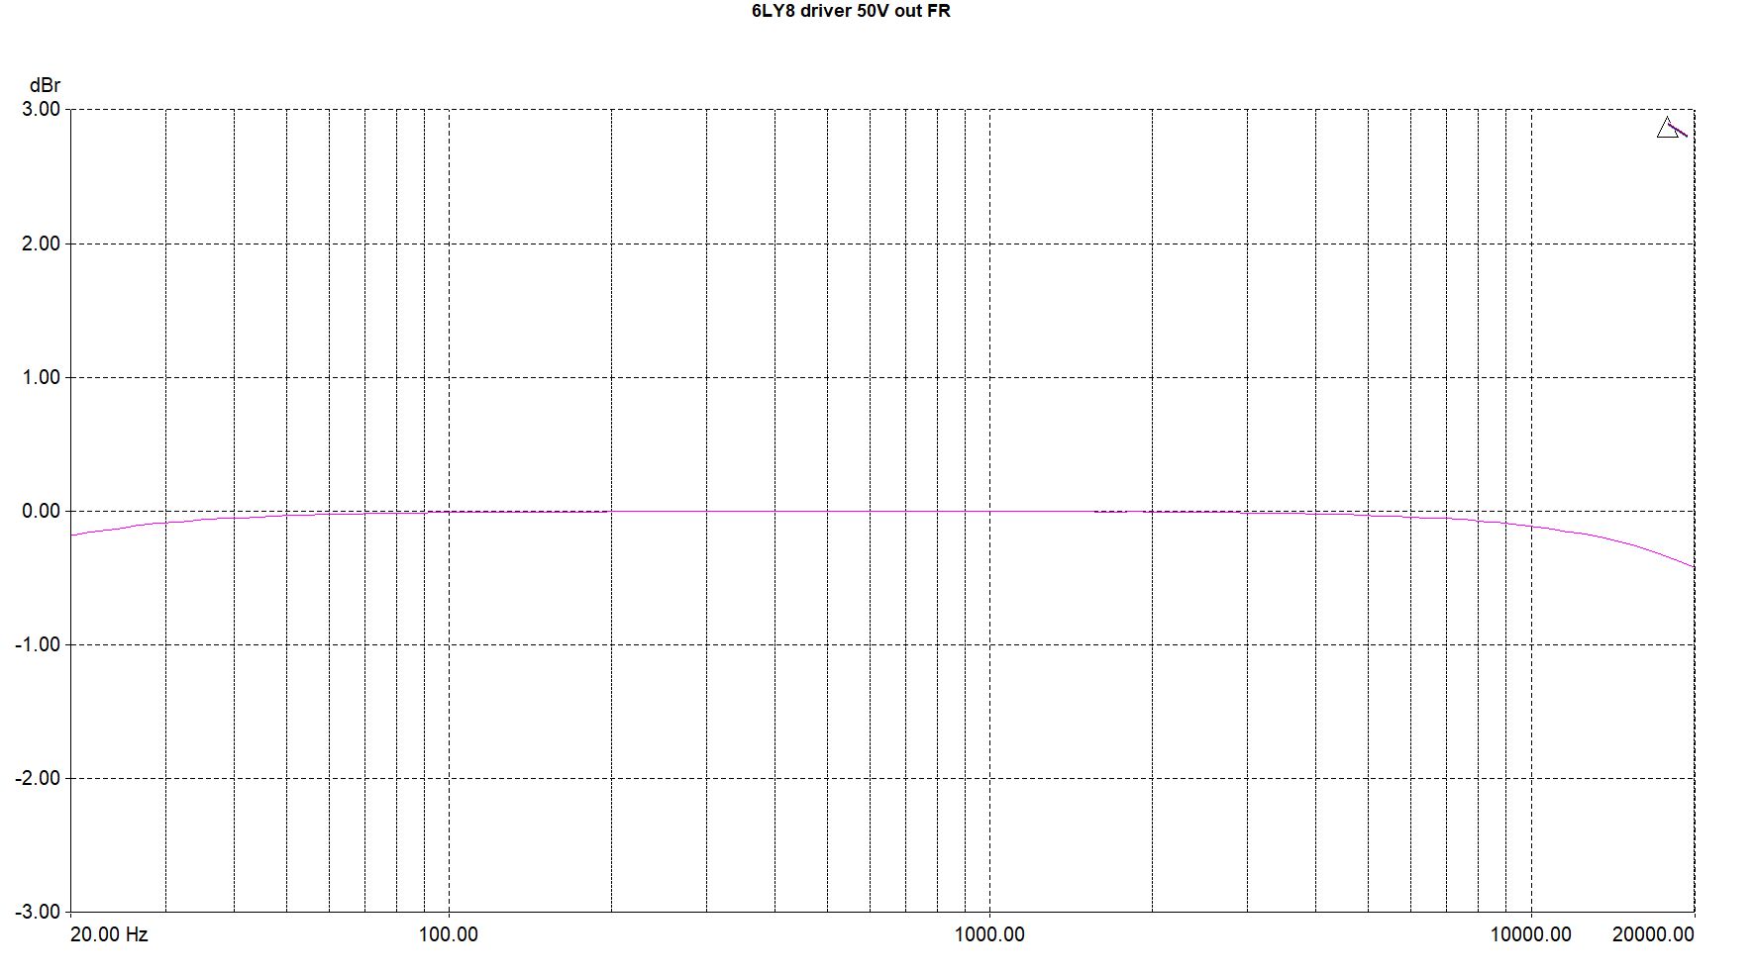Select the dBr axis unit label
The width and height of the screenshot is (1756, 975).
point(45,85)
